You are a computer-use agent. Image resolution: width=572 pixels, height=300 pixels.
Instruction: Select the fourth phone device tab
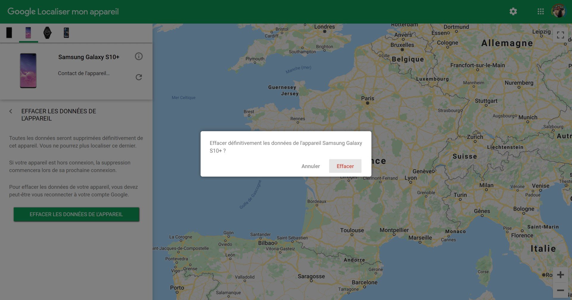click(x=66, y=33)
